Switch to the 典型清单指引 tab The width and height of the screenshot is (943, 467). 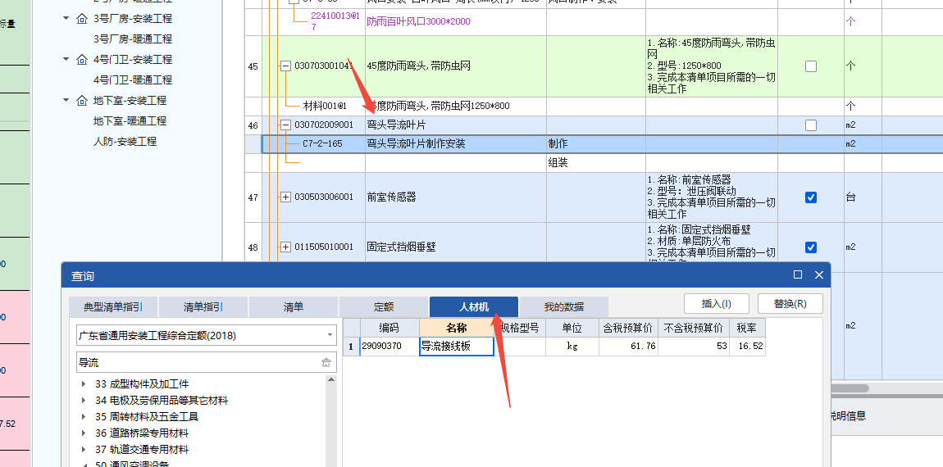click(113, 307)
